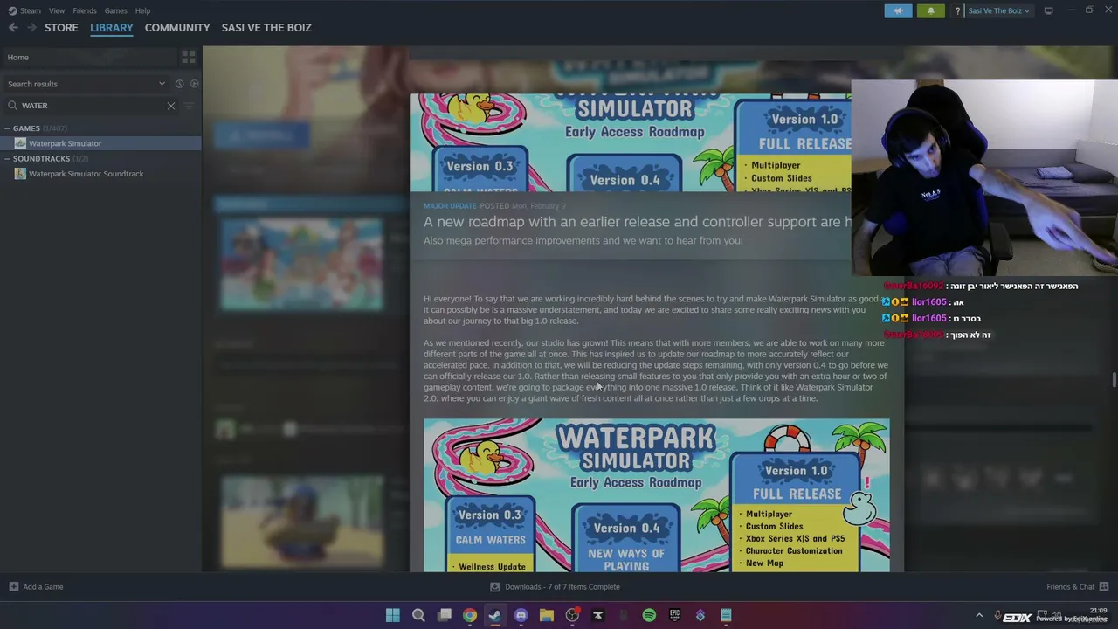Click the WATER library search field
Screen dimensions: 1118x629
pyautogui.click(x=92, y=106)
